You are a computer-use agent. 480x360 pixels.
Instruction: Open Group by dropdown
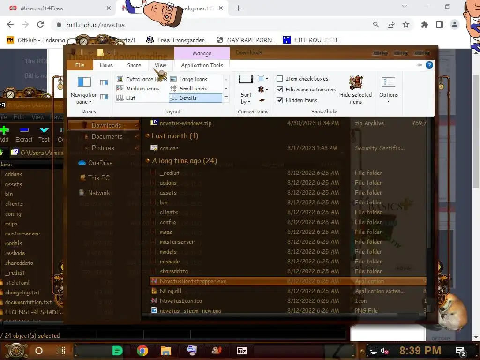click(263, 79)
